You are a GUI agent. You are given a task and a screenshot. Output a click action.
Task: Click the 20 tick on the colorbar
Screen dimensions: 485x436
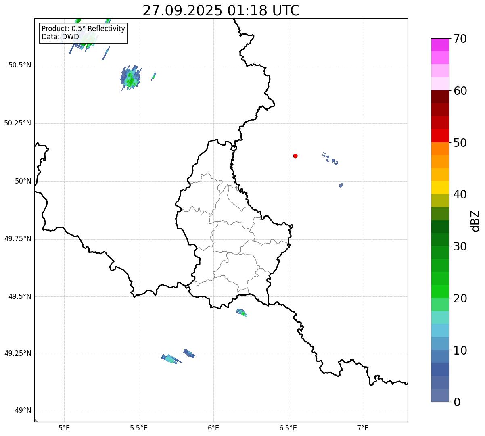tap(460, 298)
